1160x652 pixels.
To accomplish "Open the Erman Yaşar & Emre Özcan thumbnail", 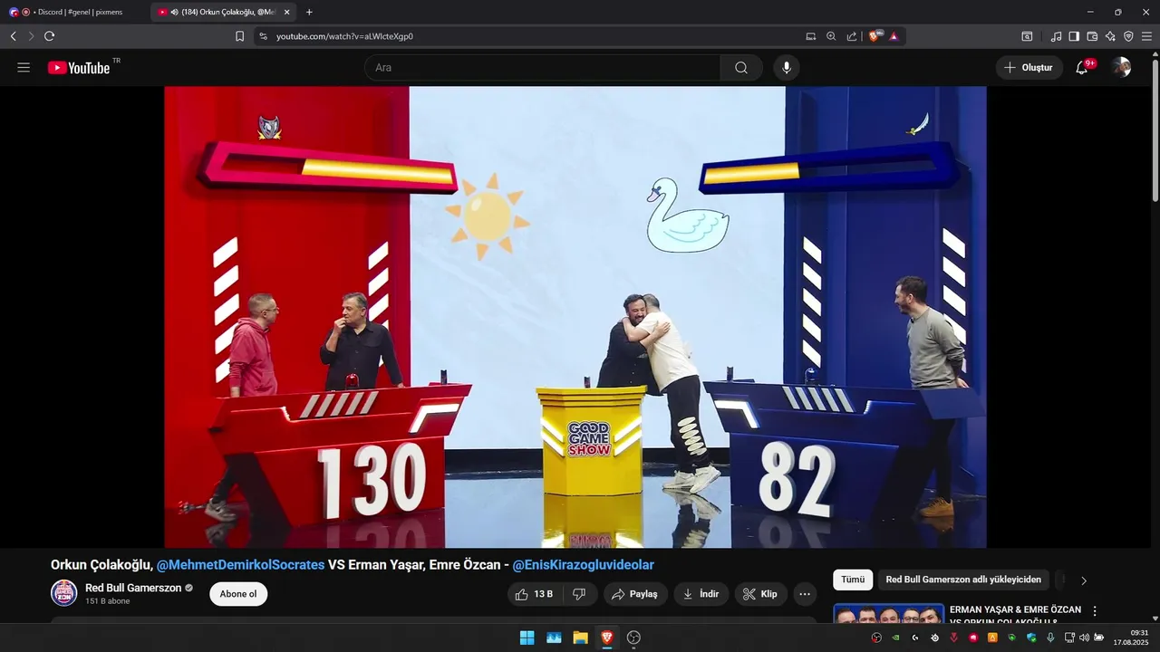I will pyautogui.click(x=889, y=614).
